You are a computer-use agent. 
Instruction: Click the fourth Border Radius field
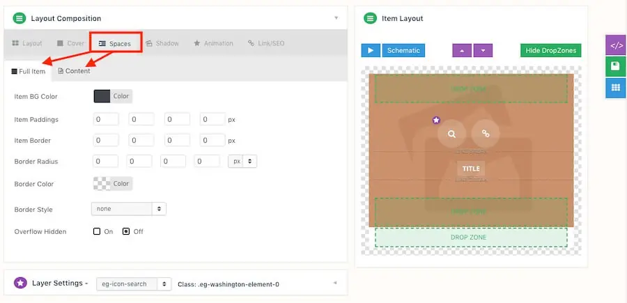point(207,162)
